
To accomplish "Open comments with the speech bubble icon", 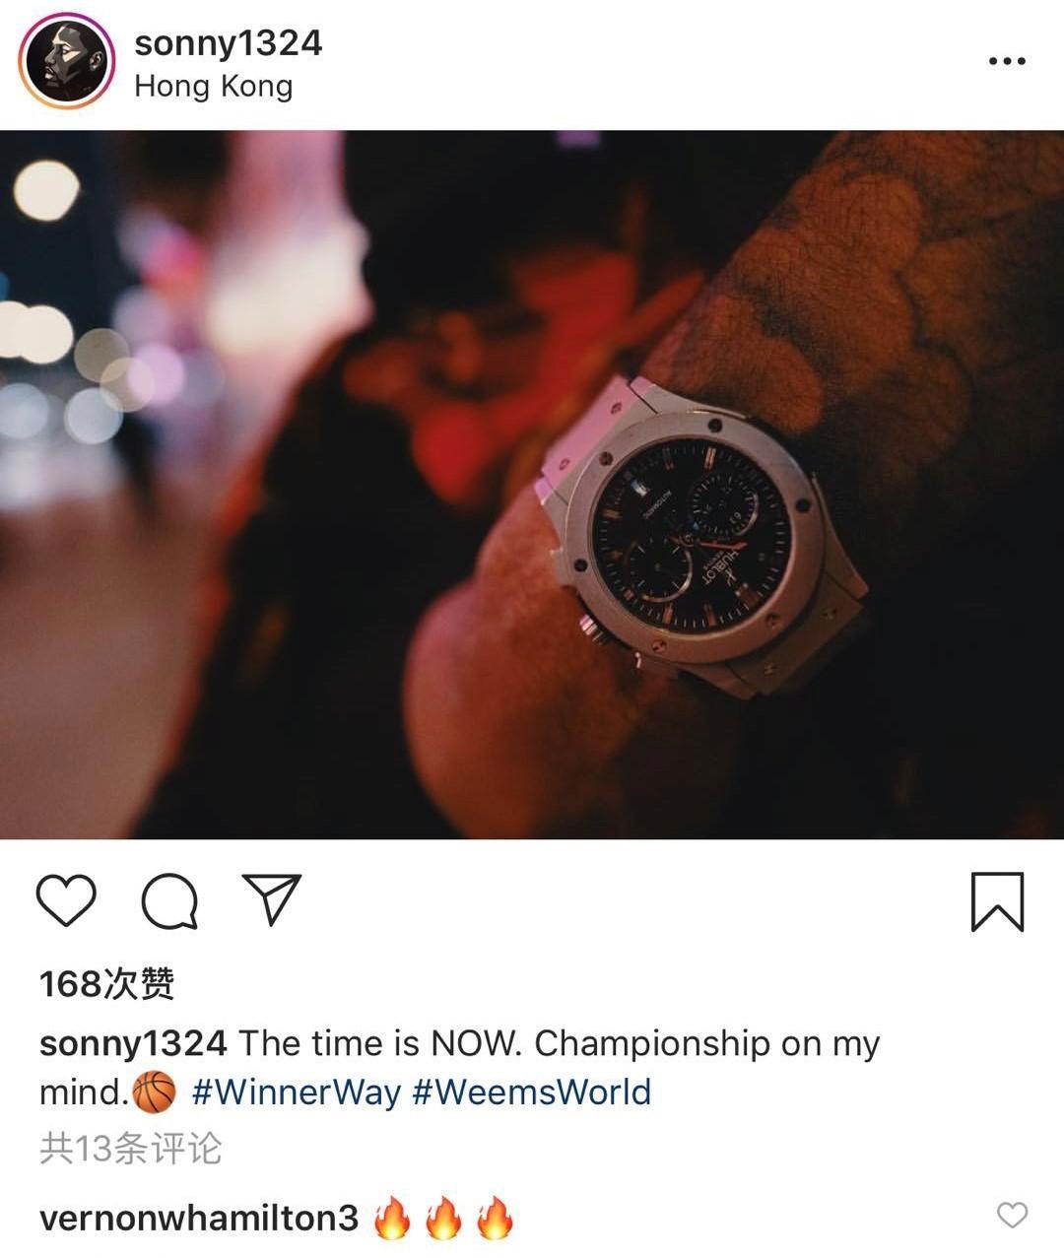I will [169, 901].
